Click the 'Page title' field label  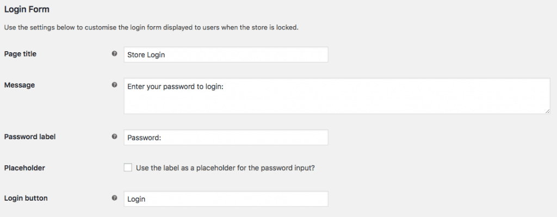tap(20, 54)
